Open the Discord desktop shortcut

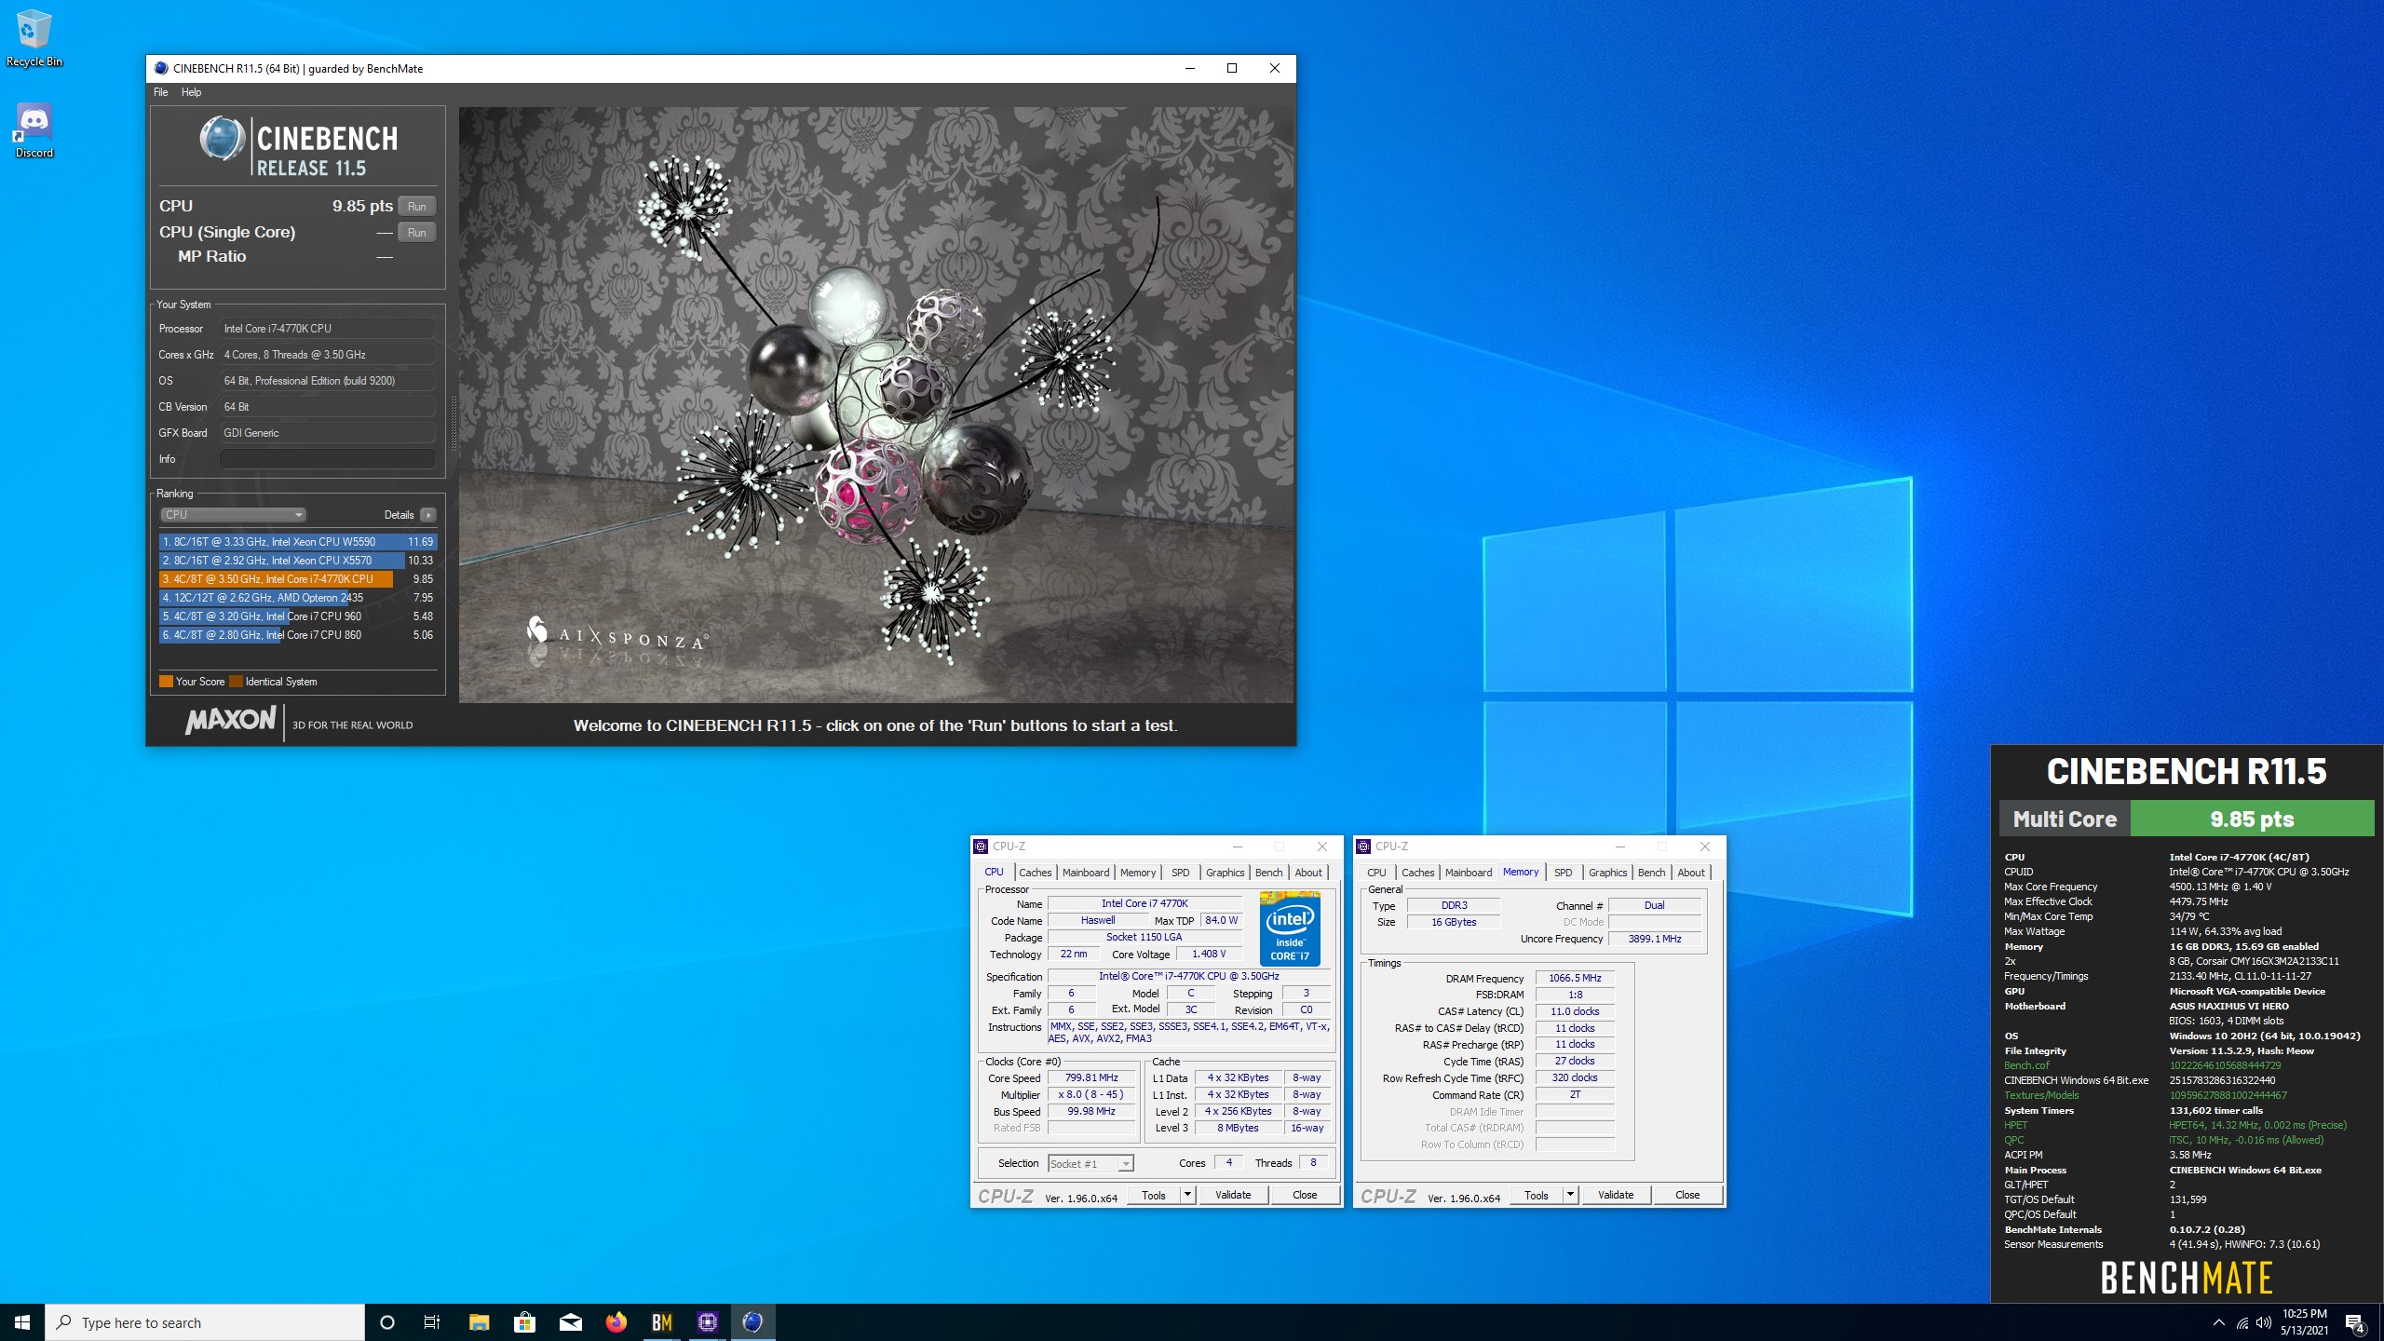click(34, 130)
